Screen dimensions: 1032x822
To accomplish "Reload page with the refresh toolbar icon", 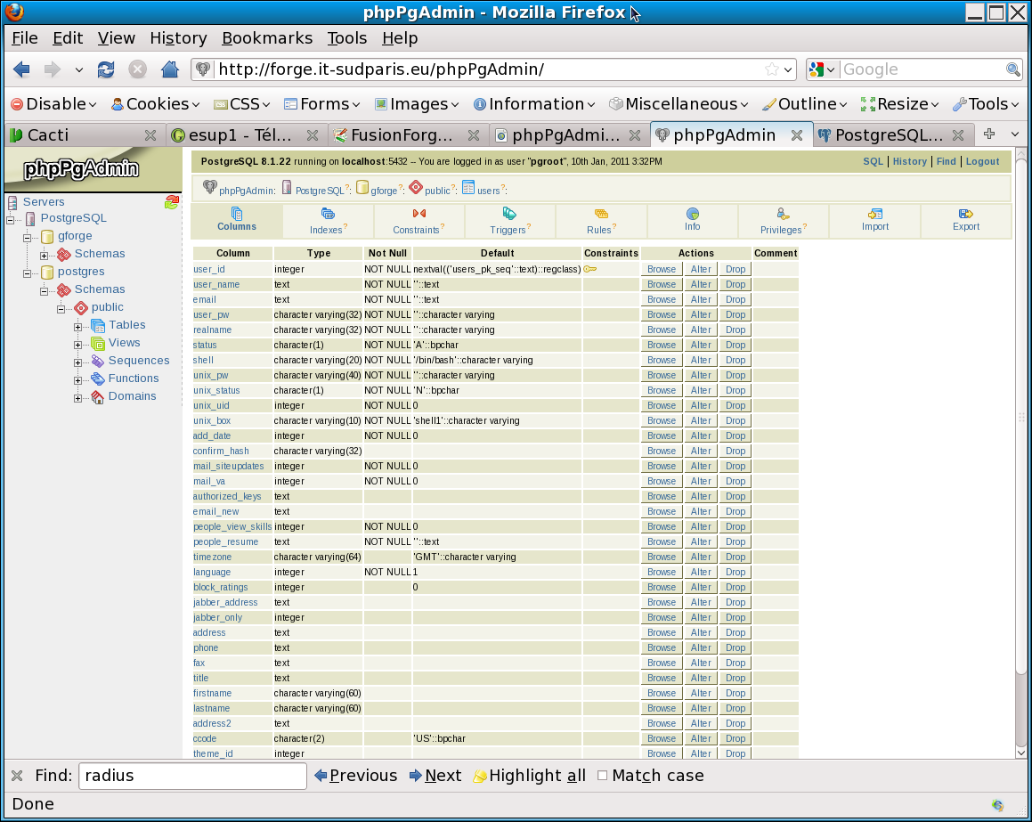I will (x=106, y=69).
